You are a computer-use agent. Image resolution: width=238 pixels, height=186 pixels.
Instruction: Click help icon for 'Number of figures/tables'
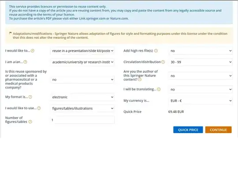tap(30, 122)
